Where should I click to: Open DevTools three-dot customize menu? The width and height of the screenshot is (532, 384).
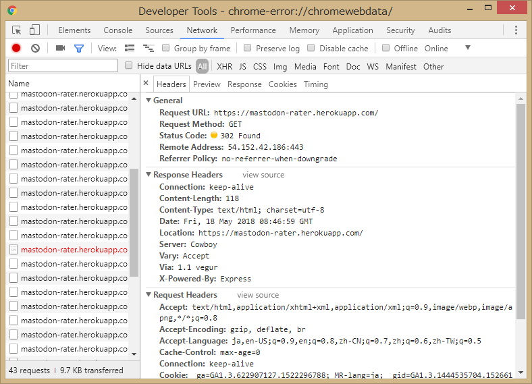click(x=516, y=30)
